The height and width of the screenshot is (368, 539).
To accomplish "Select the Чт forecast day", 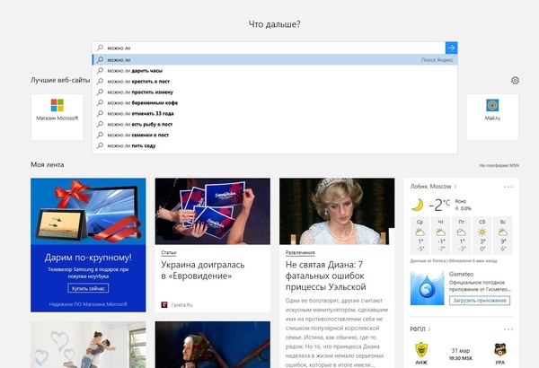I will click(441, 235).
